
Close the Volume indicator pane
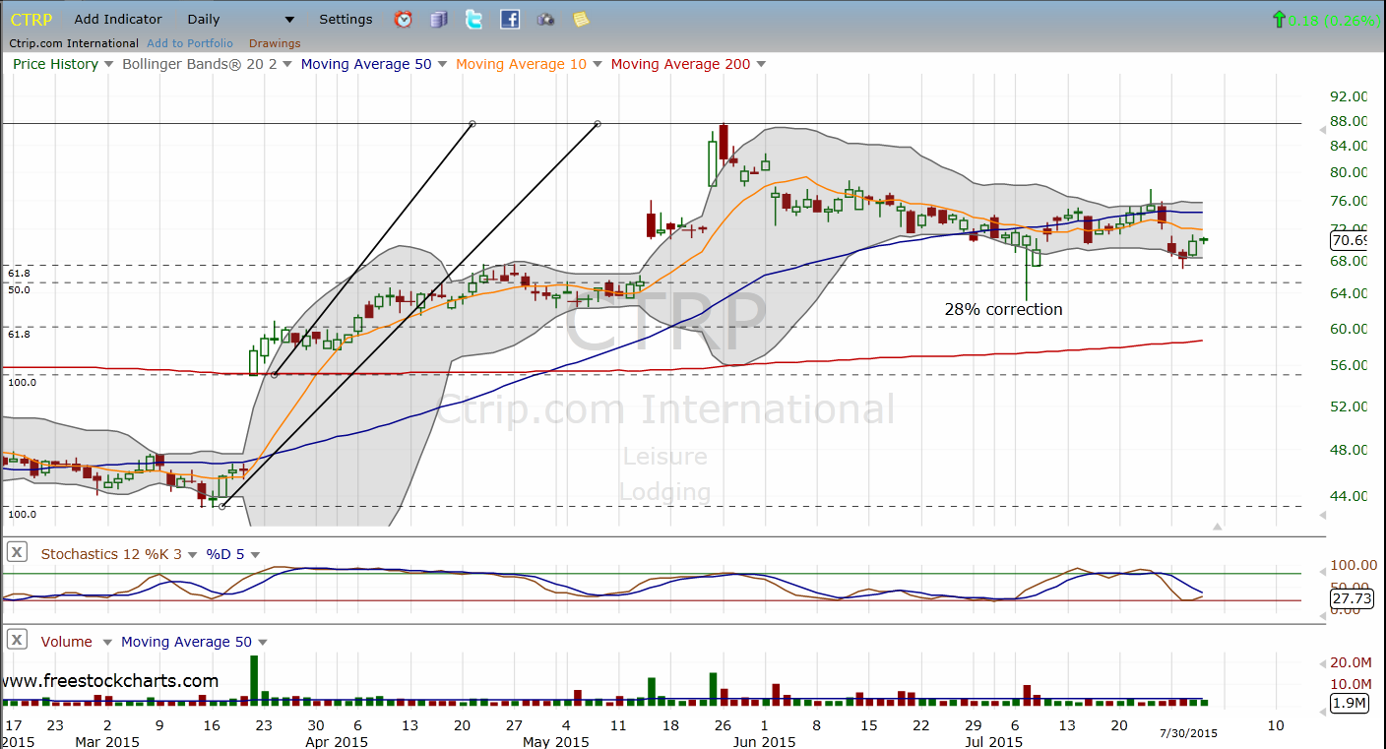[x=16, y=641]
